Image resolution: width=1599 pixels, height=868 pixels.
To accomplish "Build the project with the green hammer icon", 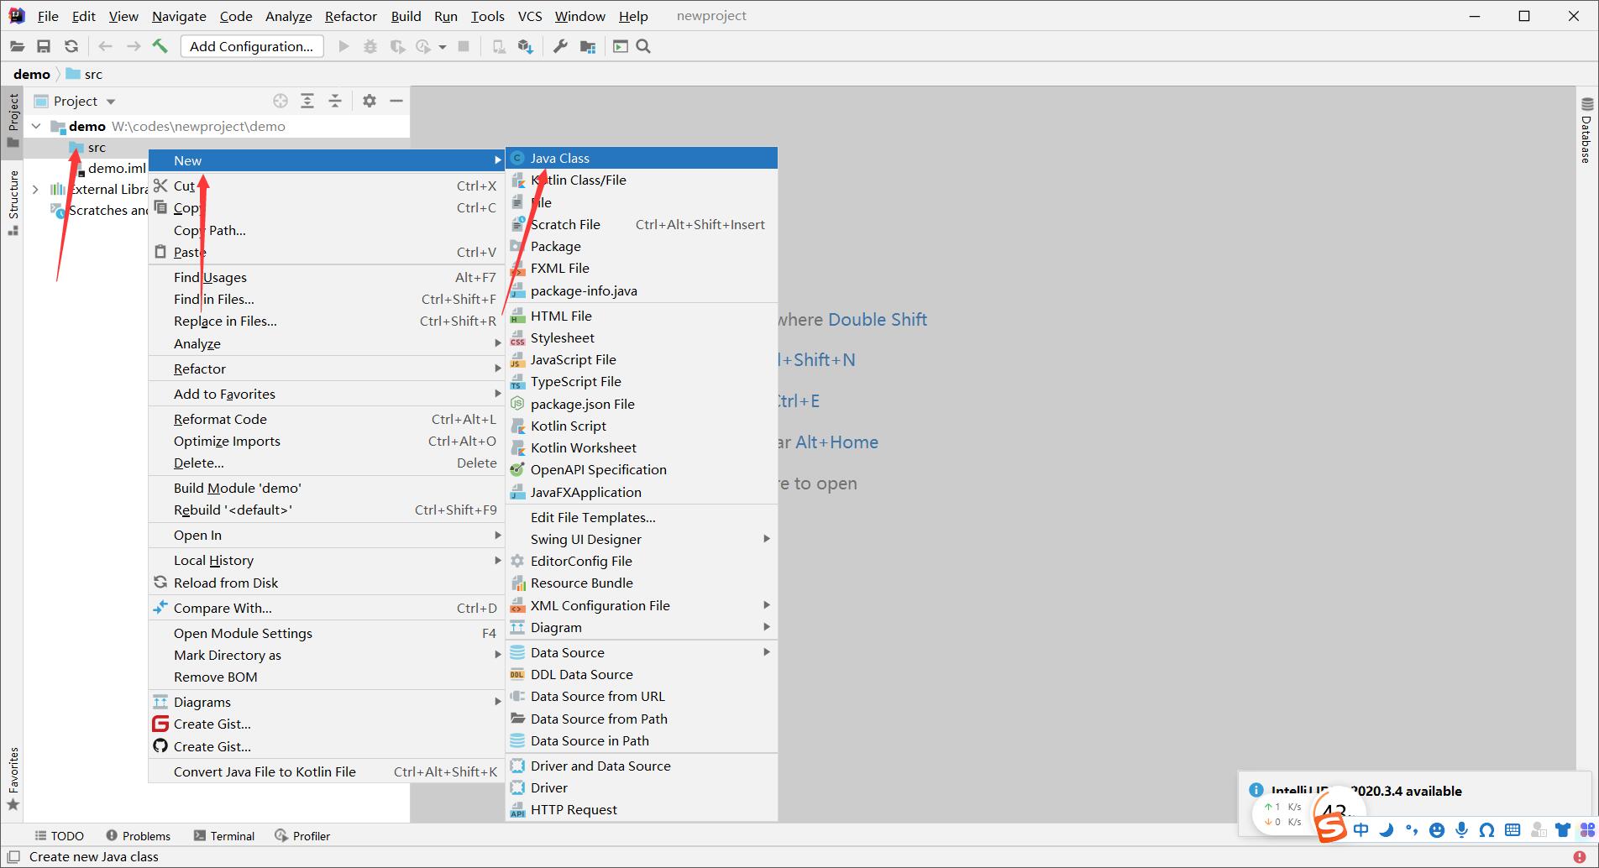I will click(x=160, y=46).
